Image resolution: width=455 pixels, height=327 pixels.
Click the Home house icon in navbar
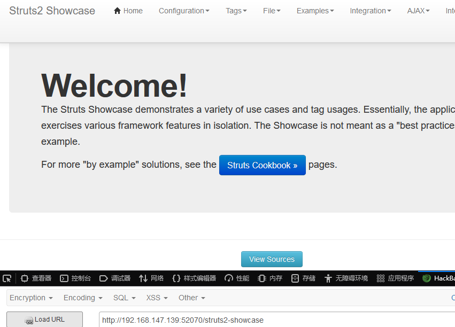pos(117,11)
